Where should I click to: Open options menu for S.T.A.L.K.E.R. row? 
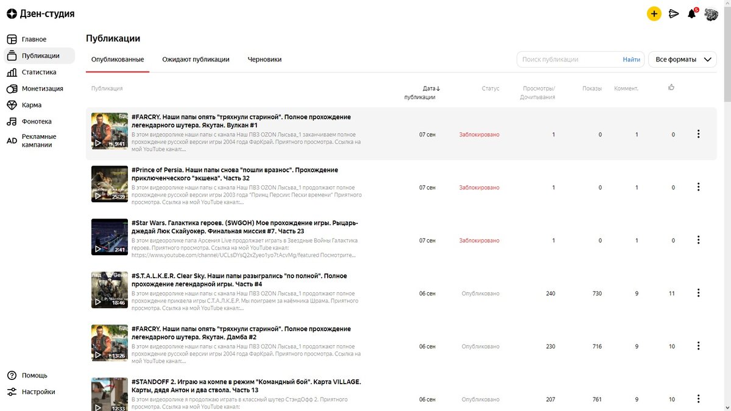698,293
